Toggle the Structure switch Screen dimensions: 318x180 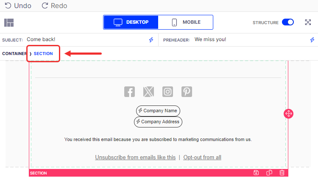click(x=288, y=22)
